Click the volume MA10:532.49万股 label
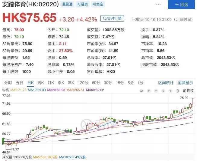The width and height of the screenshot is (197, 161). click(72, 157)
